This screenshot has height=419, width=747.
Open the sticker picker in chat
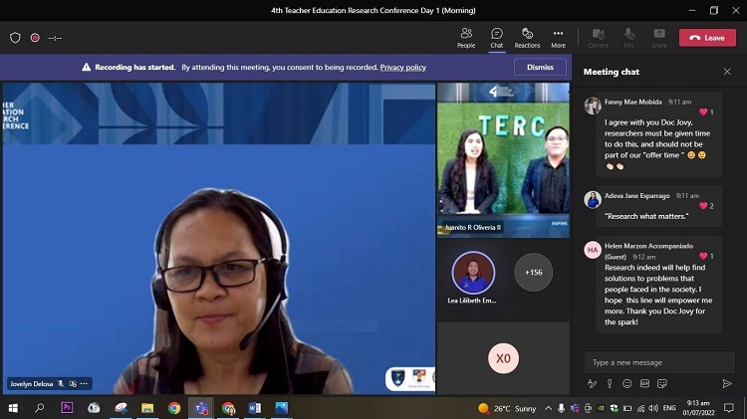661,383
